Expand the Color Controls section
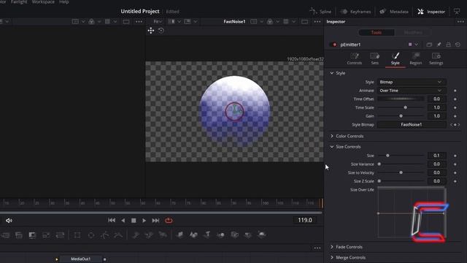 pyautogui.click(x=332, y=136)
